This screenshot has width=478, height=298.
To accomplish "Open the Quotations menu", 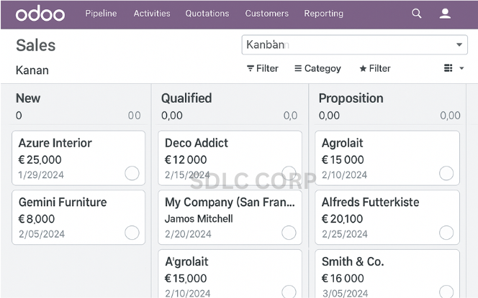I will click(207, 14).
